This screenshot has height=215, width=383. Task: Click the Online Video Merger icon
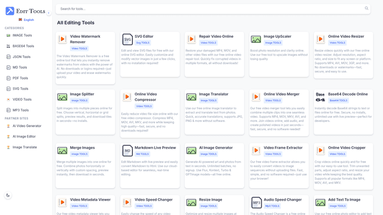[256, 97]
